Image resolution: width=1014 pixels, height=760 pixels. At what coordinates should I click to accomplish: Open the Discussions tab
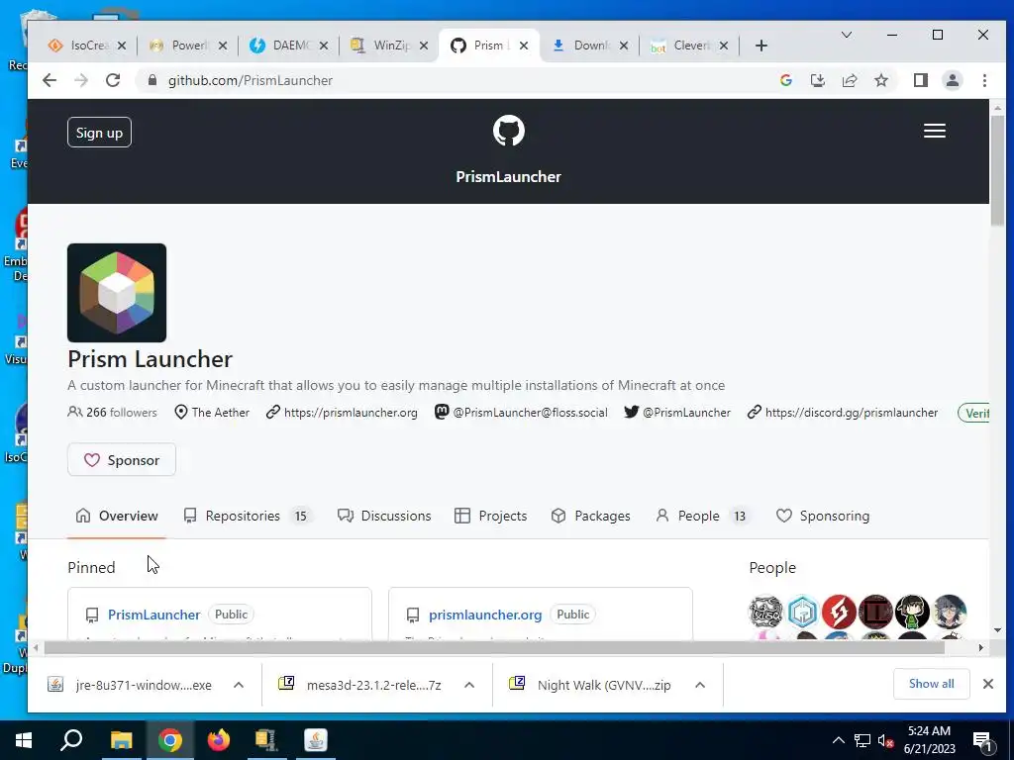(x=384, y=516)
